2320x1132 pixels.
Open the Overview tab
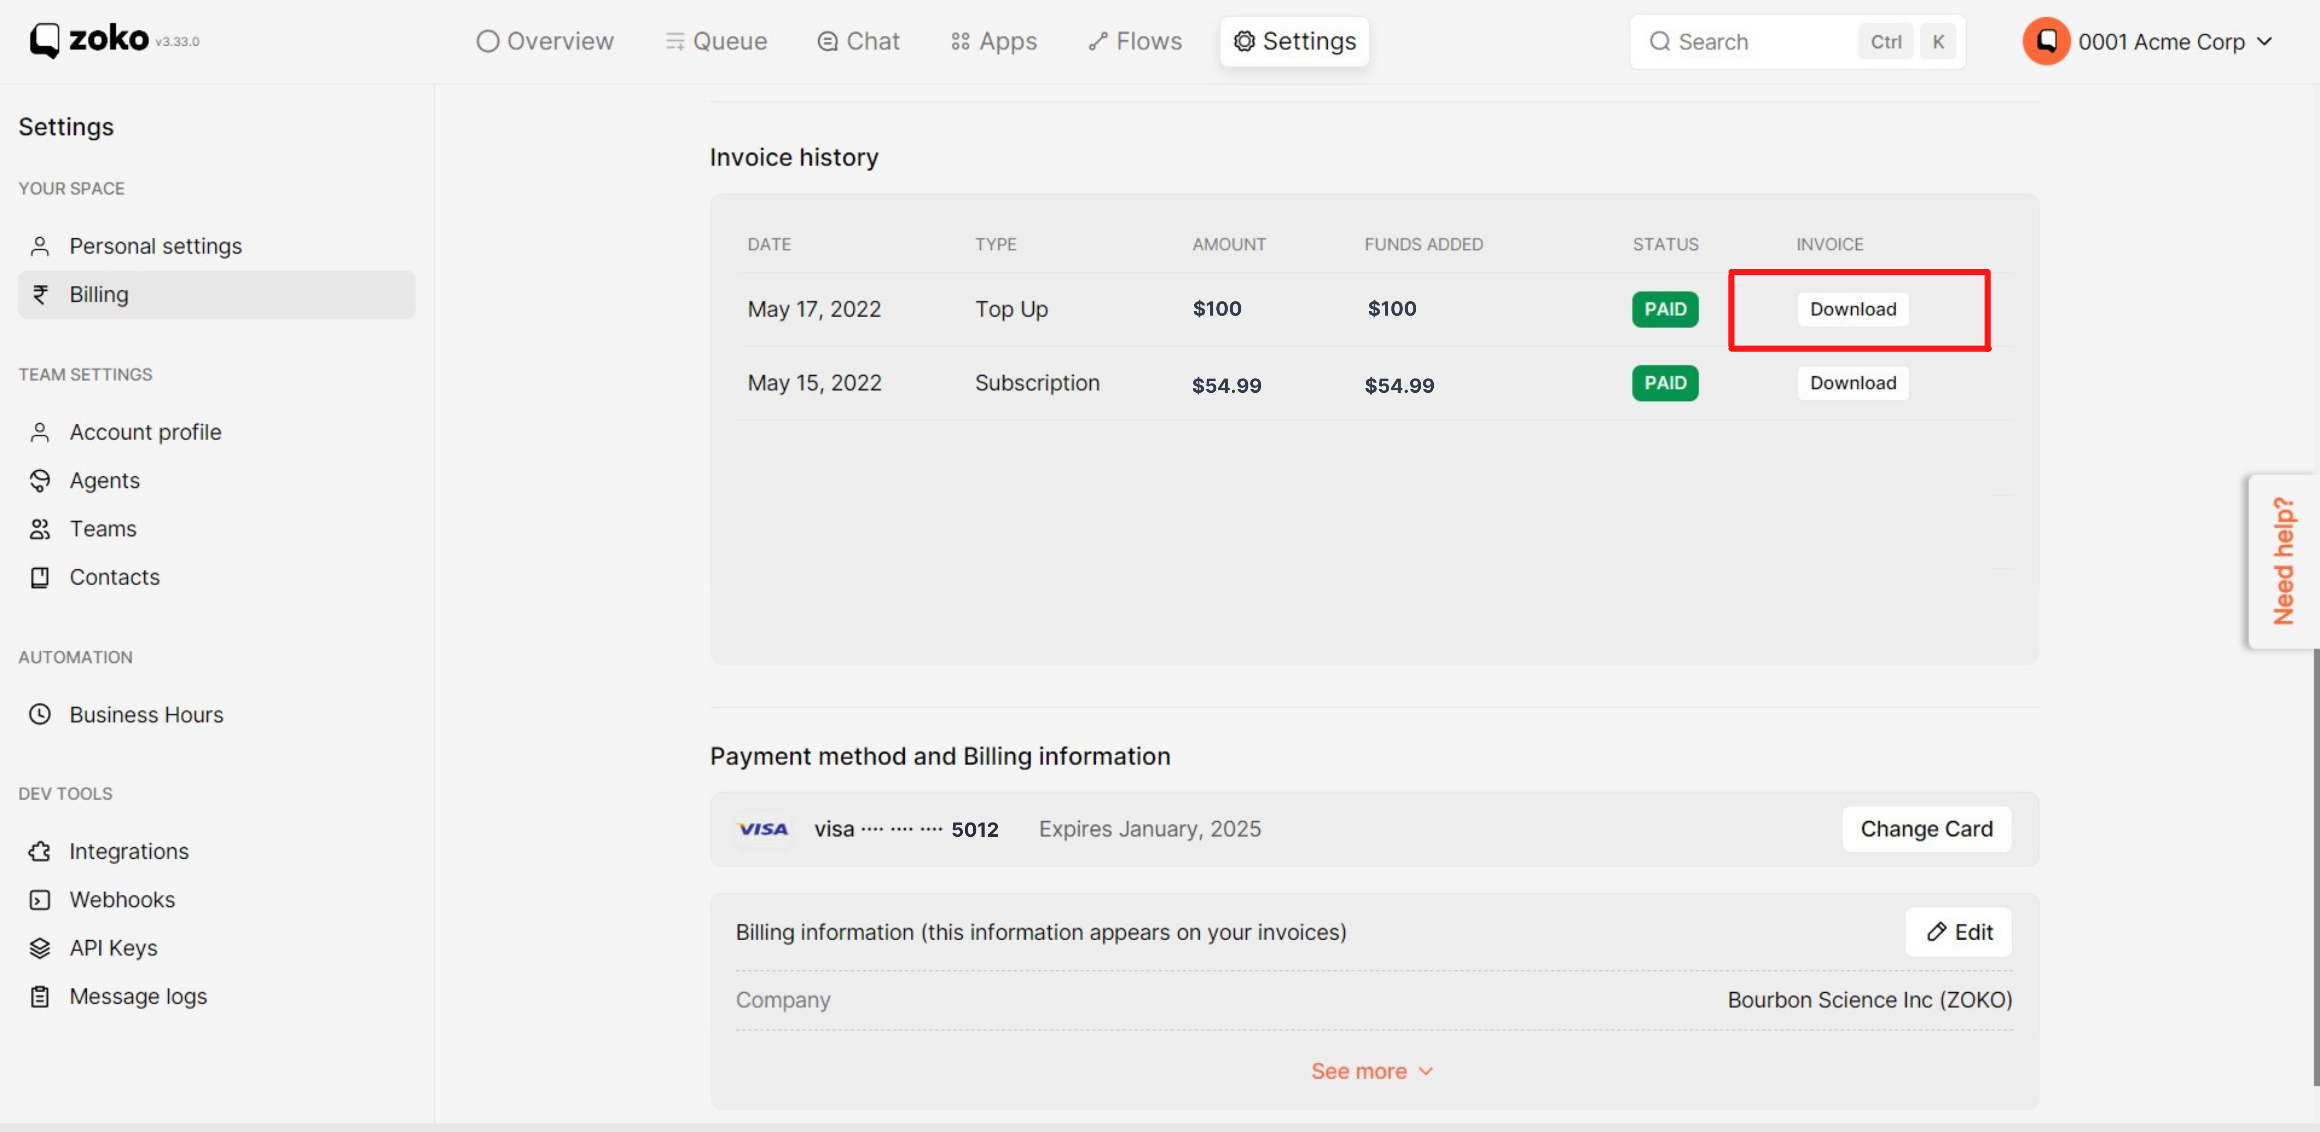[545, 41]
